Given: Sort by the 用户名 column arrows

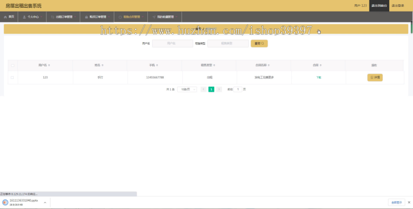Looking at the screenshot, I should pos(49,65).
